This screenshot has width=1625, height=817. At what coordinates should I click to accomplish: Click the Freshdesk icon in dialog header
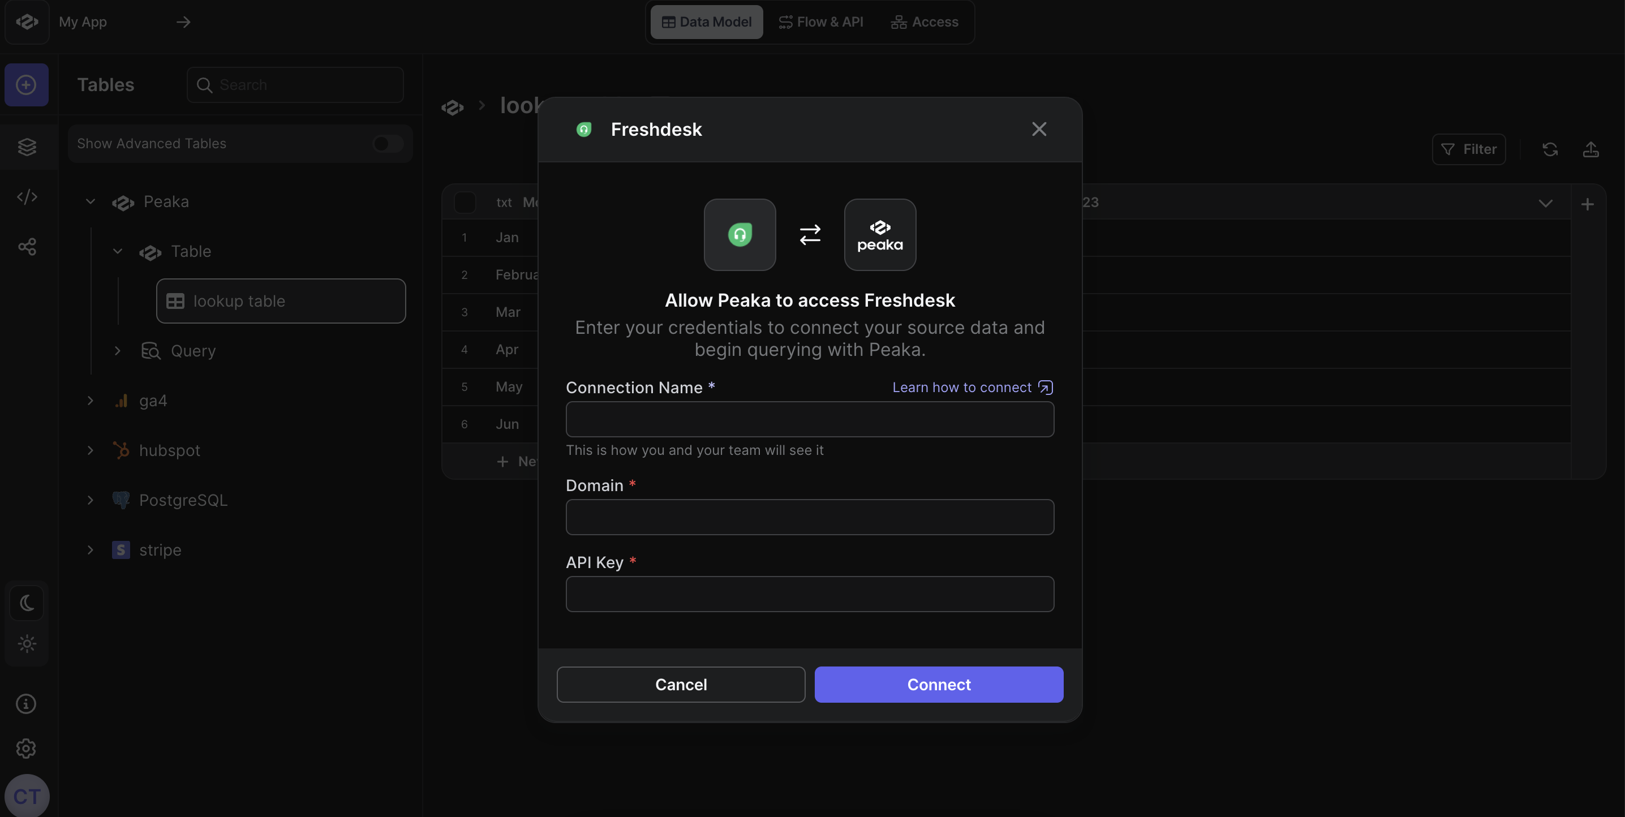tap(584, 130)
